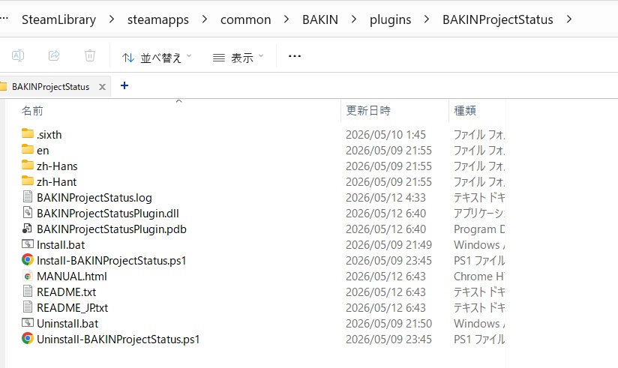
Task: Click the MANUAL.html file name
Action: (72, 277)
